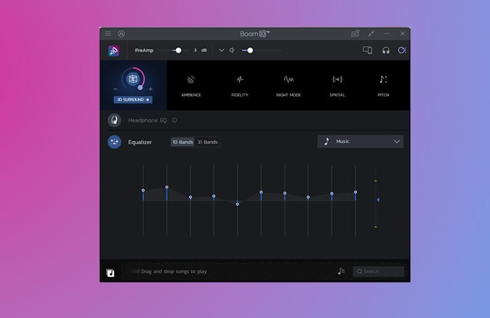This screenshot has width=490, height=318.
Task: Click the 3D surround intensity knob
Action: [140, 88]
